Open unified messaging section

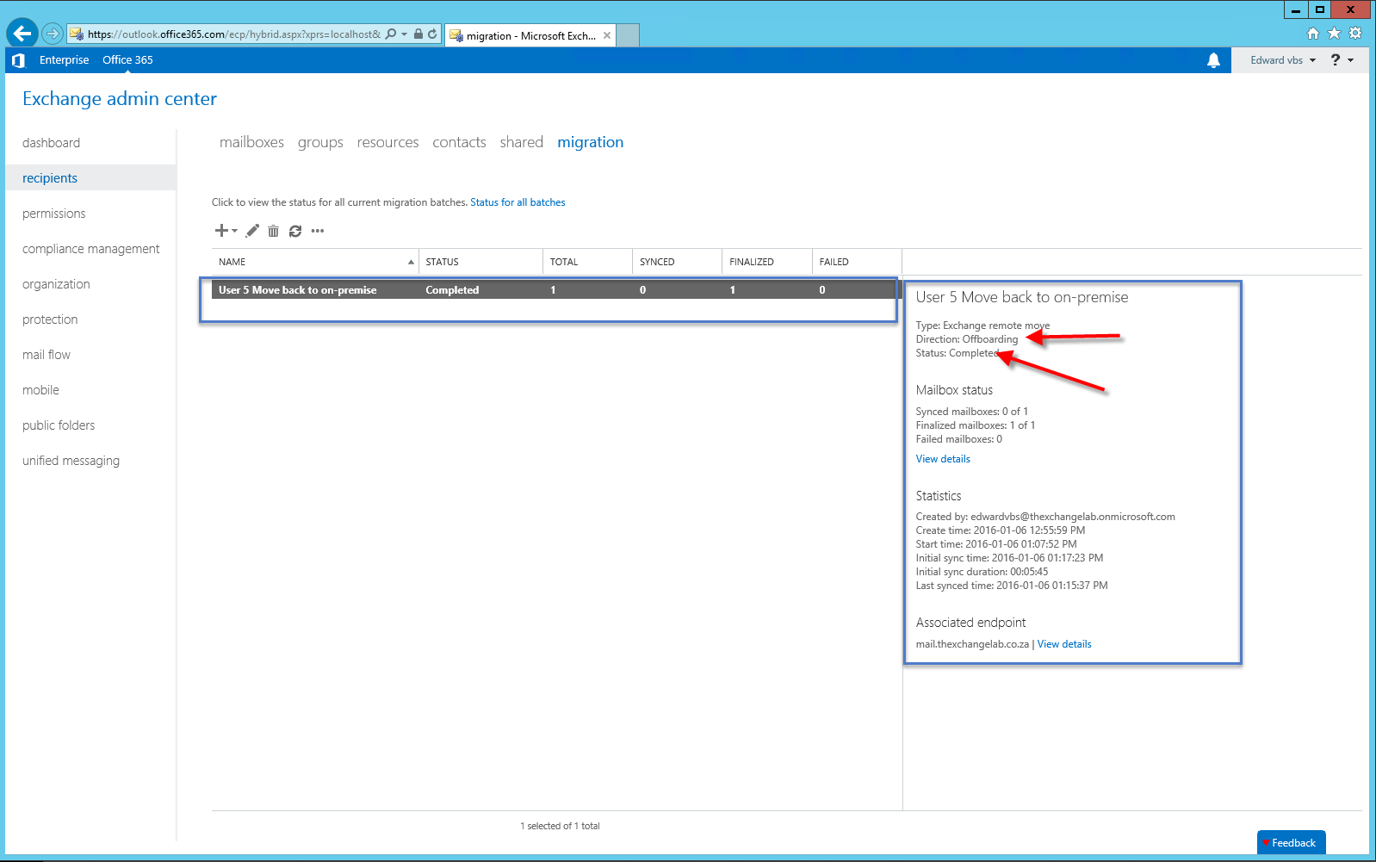71,461
